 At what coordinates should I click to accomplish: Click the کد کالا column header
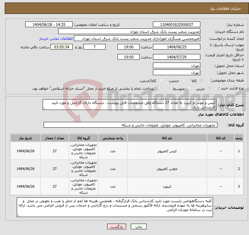point(221,138)
